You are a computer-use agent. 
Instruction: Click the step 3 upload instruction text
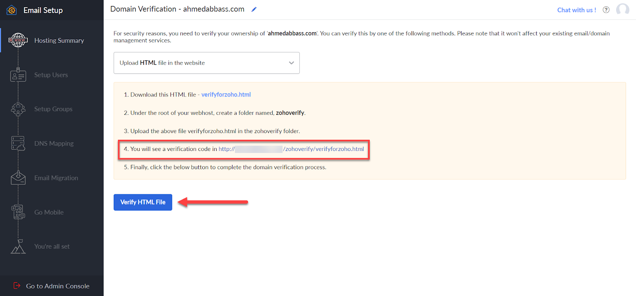tap(215, 131)
